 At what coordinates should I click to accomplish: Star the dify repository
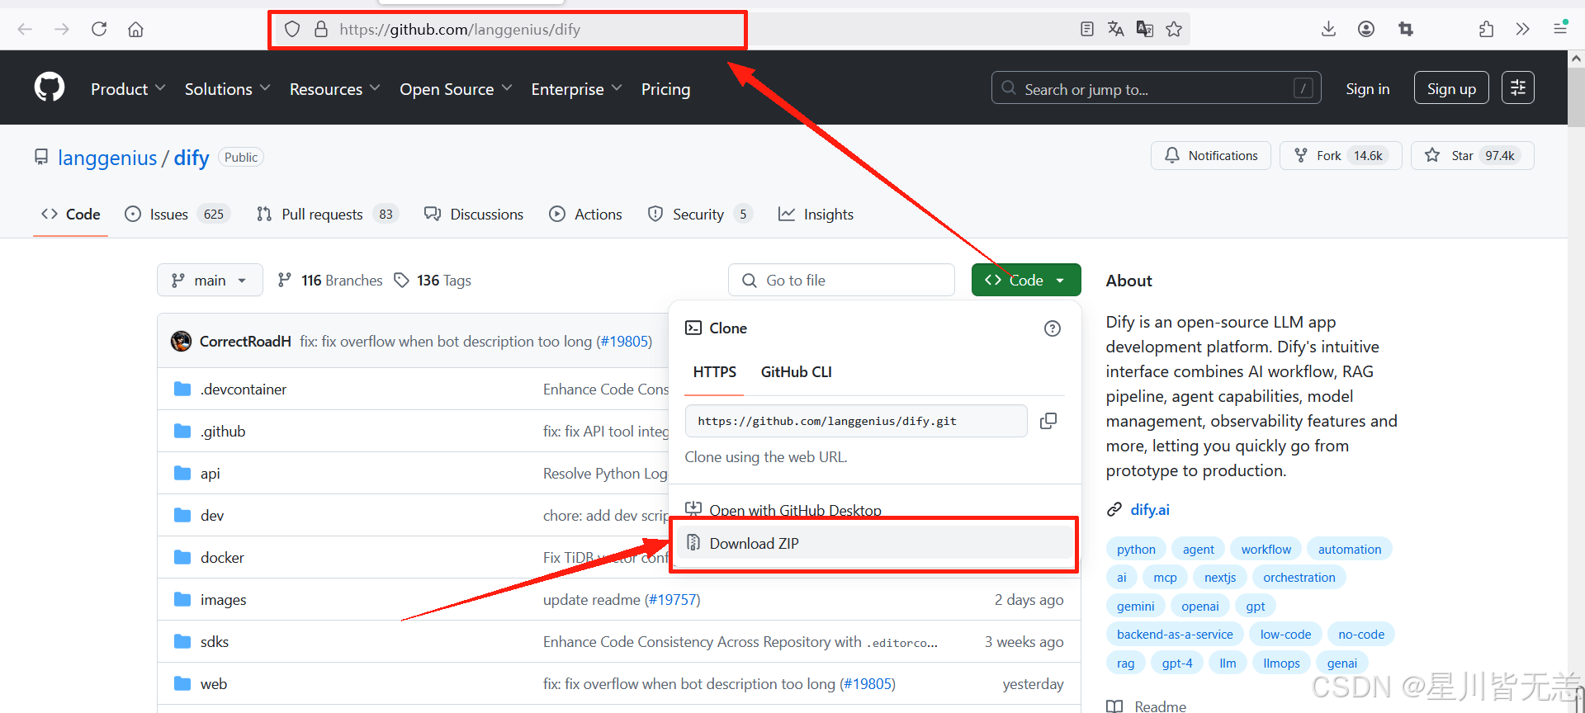tap(1472, 155)
